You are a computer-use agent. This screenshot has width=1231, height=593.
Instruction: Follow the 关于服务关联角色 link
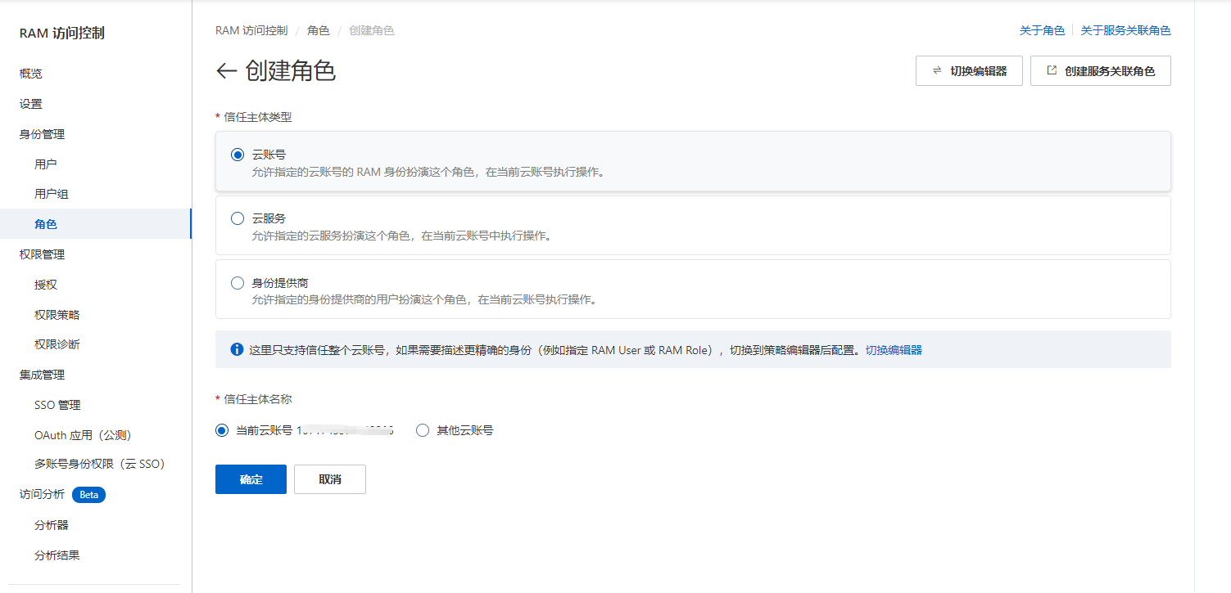click(x=1125, y=30)
